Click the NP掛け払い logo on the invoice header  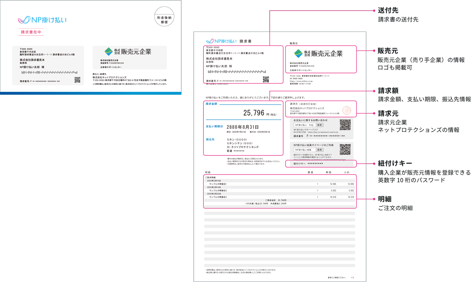pyautogui.click(x=221, y=41)
